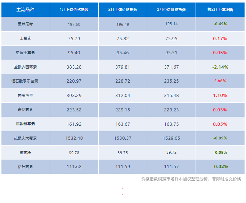
Task: Click the -2.14% change value
Action: (x=220, y=67)
